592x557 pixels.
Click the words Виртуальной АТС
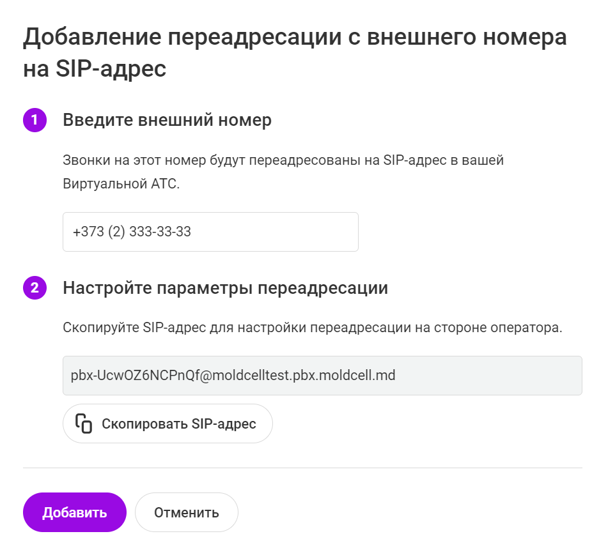coord(121,184)
